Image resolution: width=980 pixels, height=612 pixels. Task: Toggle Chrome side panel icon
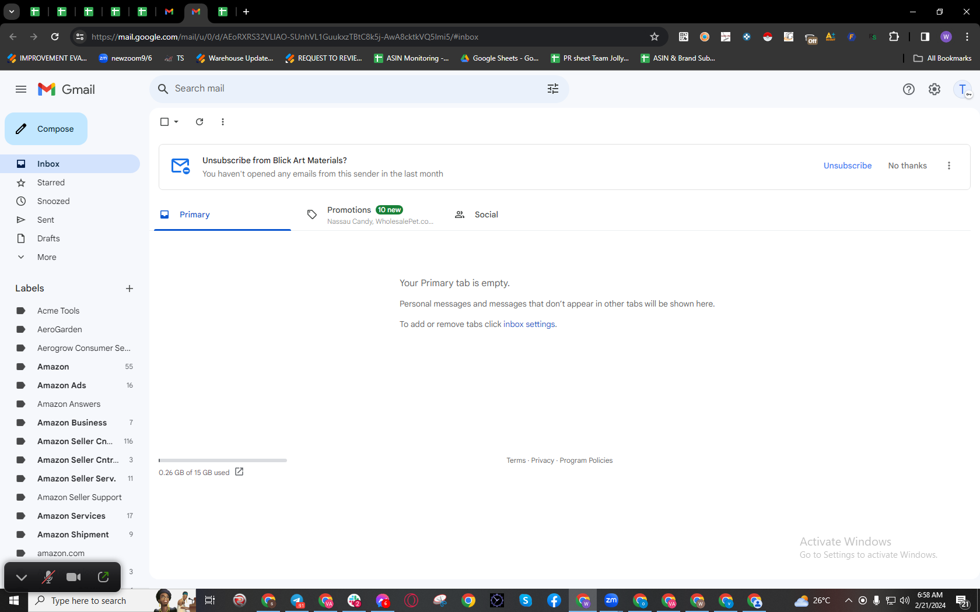925,37
